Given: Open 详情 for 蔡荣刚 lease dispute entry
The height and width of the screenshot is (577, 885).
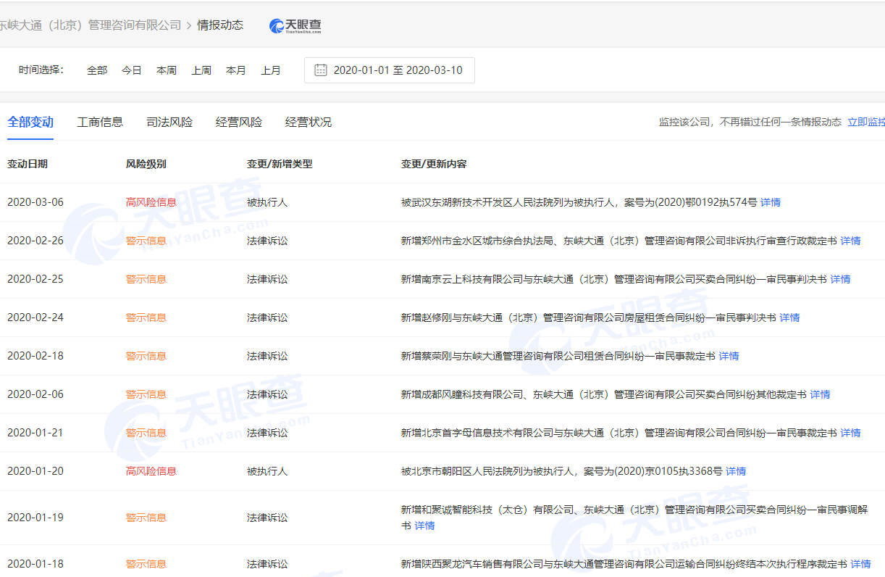Looking at the screenshot, I should pos(729,356).
